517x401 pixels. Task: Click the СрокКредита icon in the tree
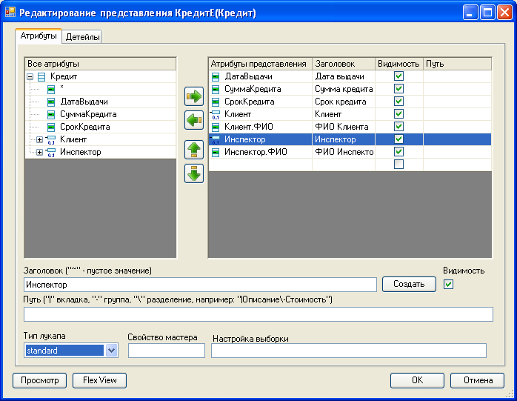[x=51, y=127]
